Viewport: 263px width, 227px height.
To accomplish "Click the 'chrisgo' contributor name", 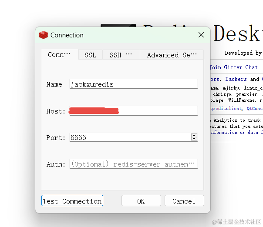I will coord(223,94).
